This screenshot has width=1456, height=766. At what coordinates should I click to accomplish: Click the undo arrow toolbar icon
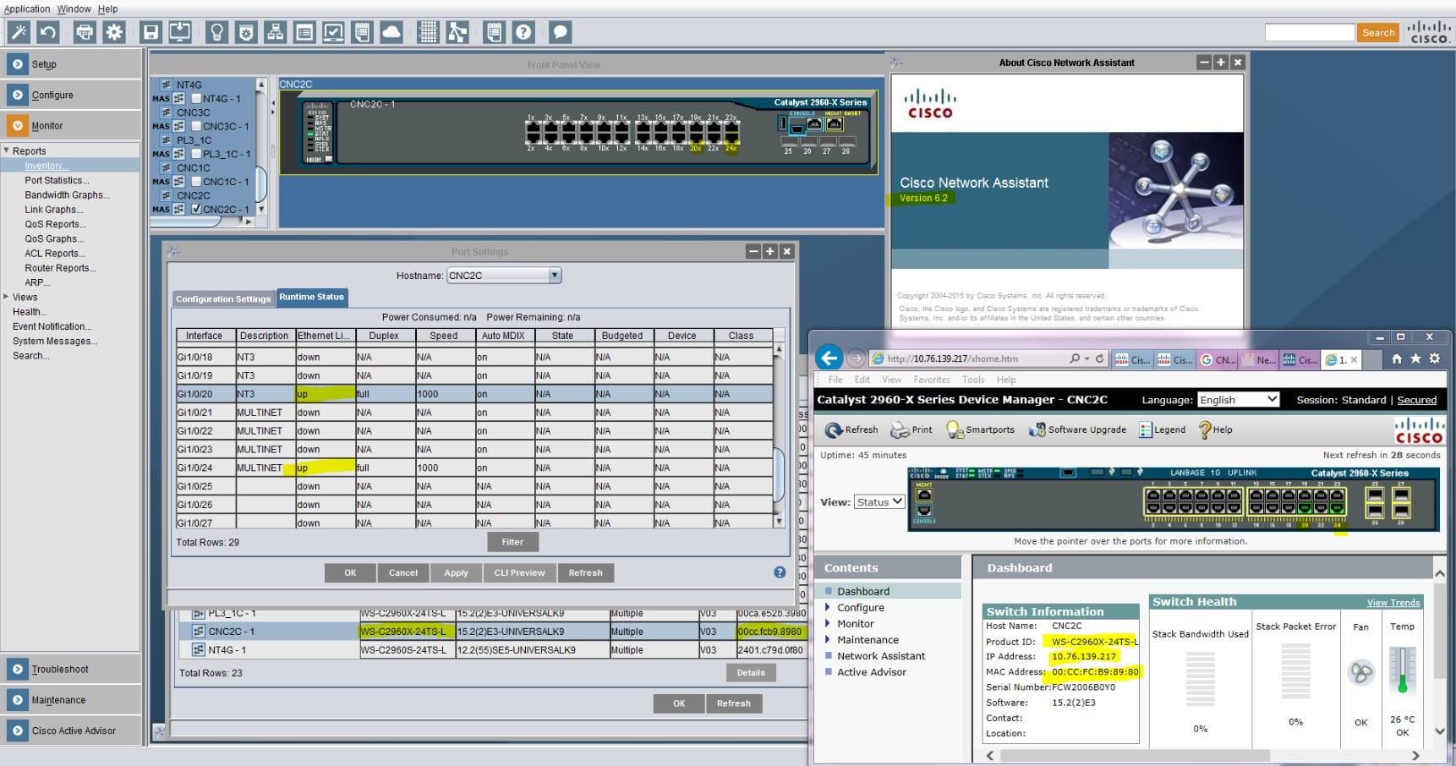pyautogui.click(x=48, y=32)
